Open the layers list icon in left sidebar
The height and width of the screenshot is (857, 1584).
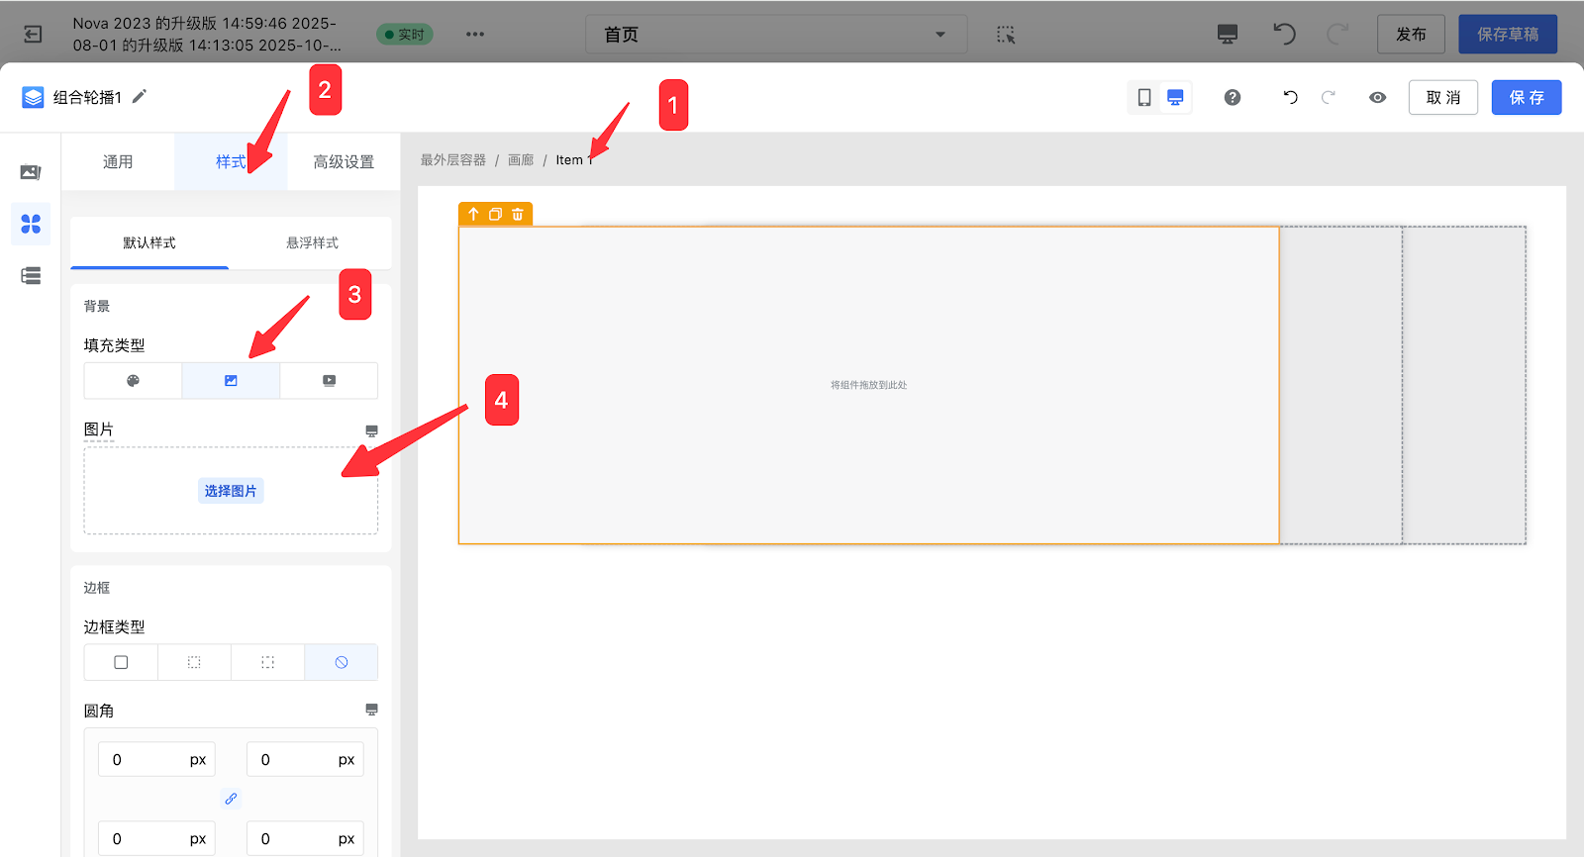[31, 276]
